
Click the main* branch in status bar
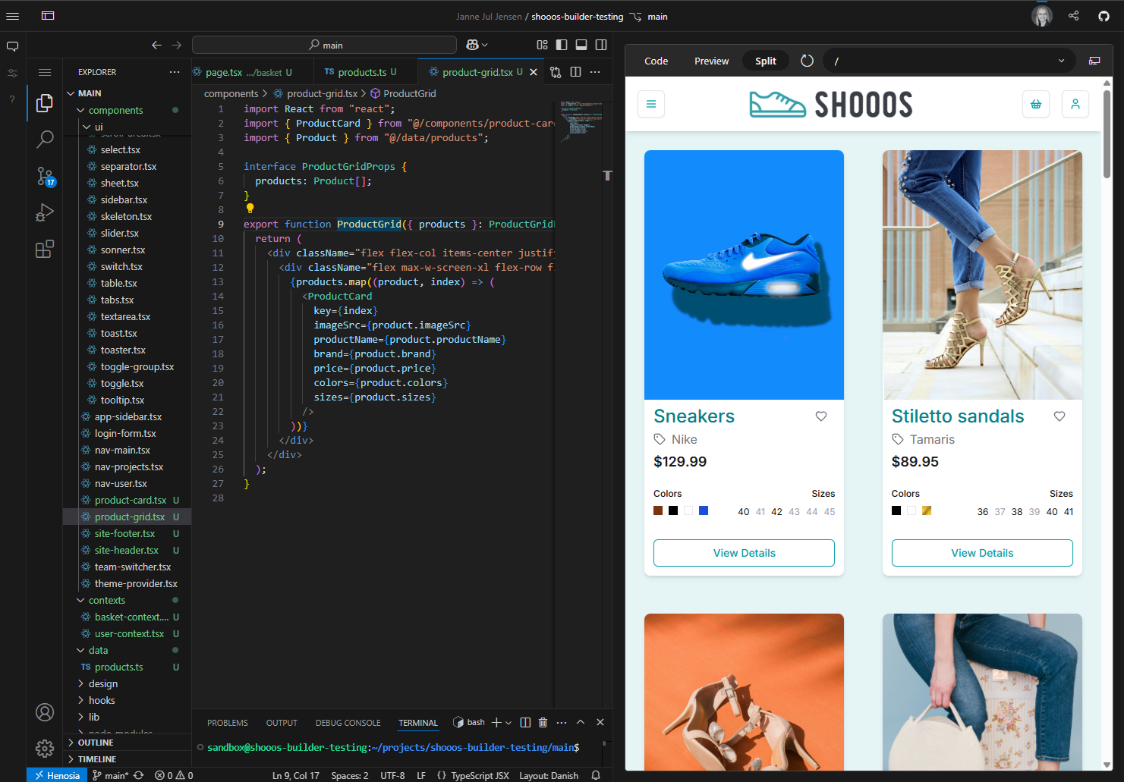point(110,775)
